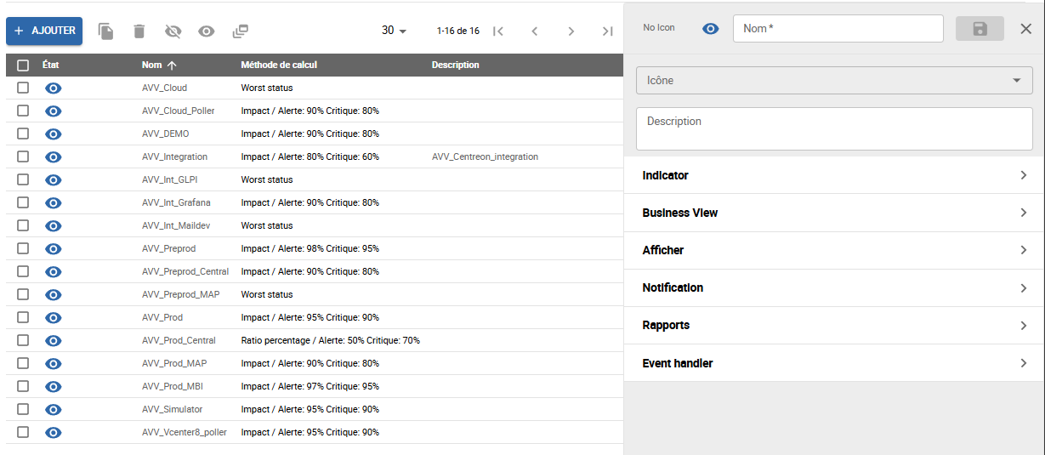Click the AJOUTER button

point(44,31)
